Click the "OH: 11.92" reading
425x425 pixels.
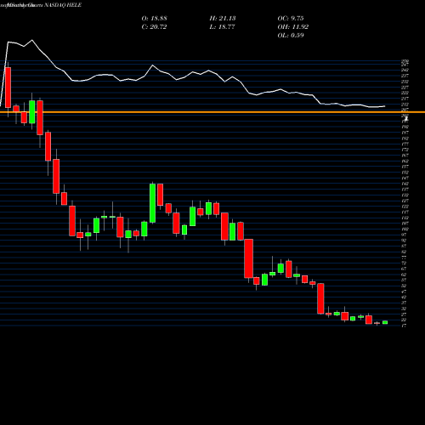tap(293, 27)
